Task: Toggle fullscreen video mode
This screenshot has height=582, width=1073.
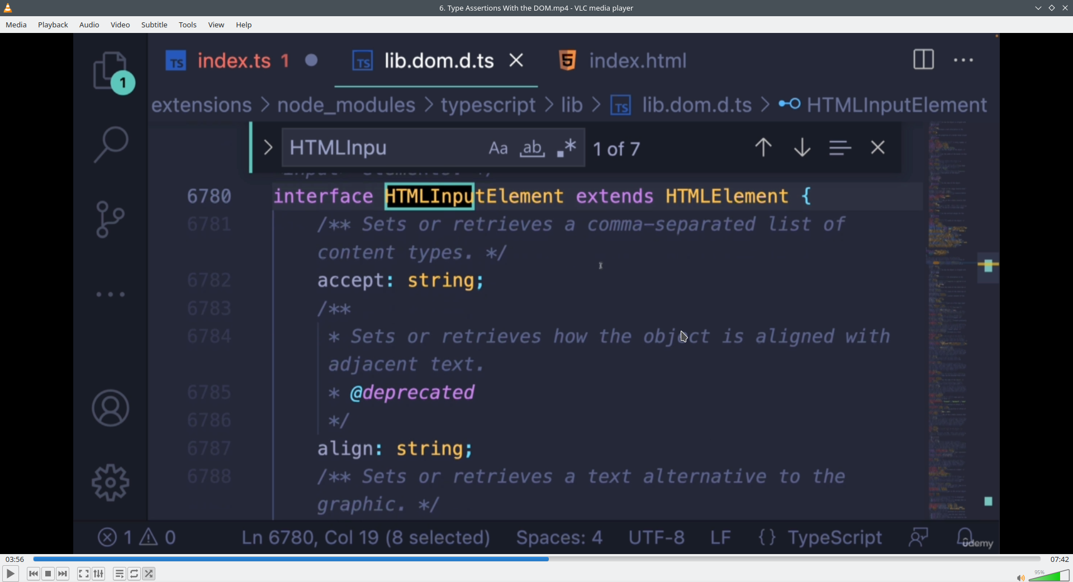Action: coord(83,574)
